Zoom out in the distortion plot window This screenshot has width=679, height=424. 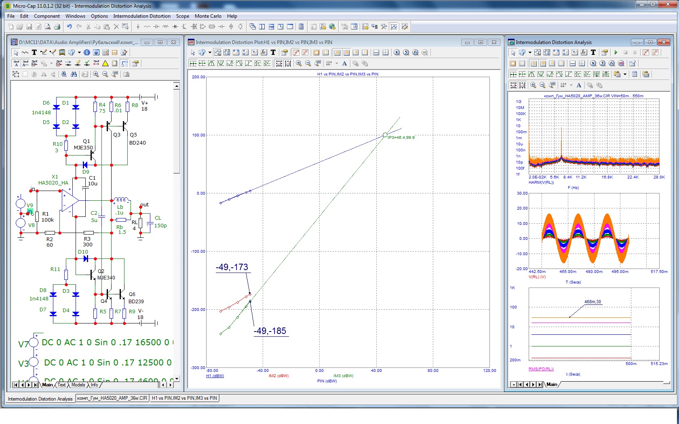pyautogui.click(x=308, y=63)
